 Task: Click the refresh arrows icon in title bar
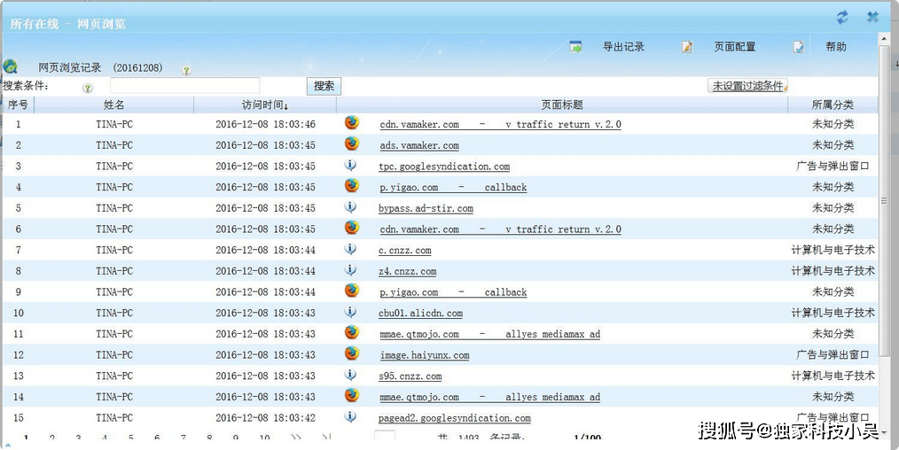point(841,17)
